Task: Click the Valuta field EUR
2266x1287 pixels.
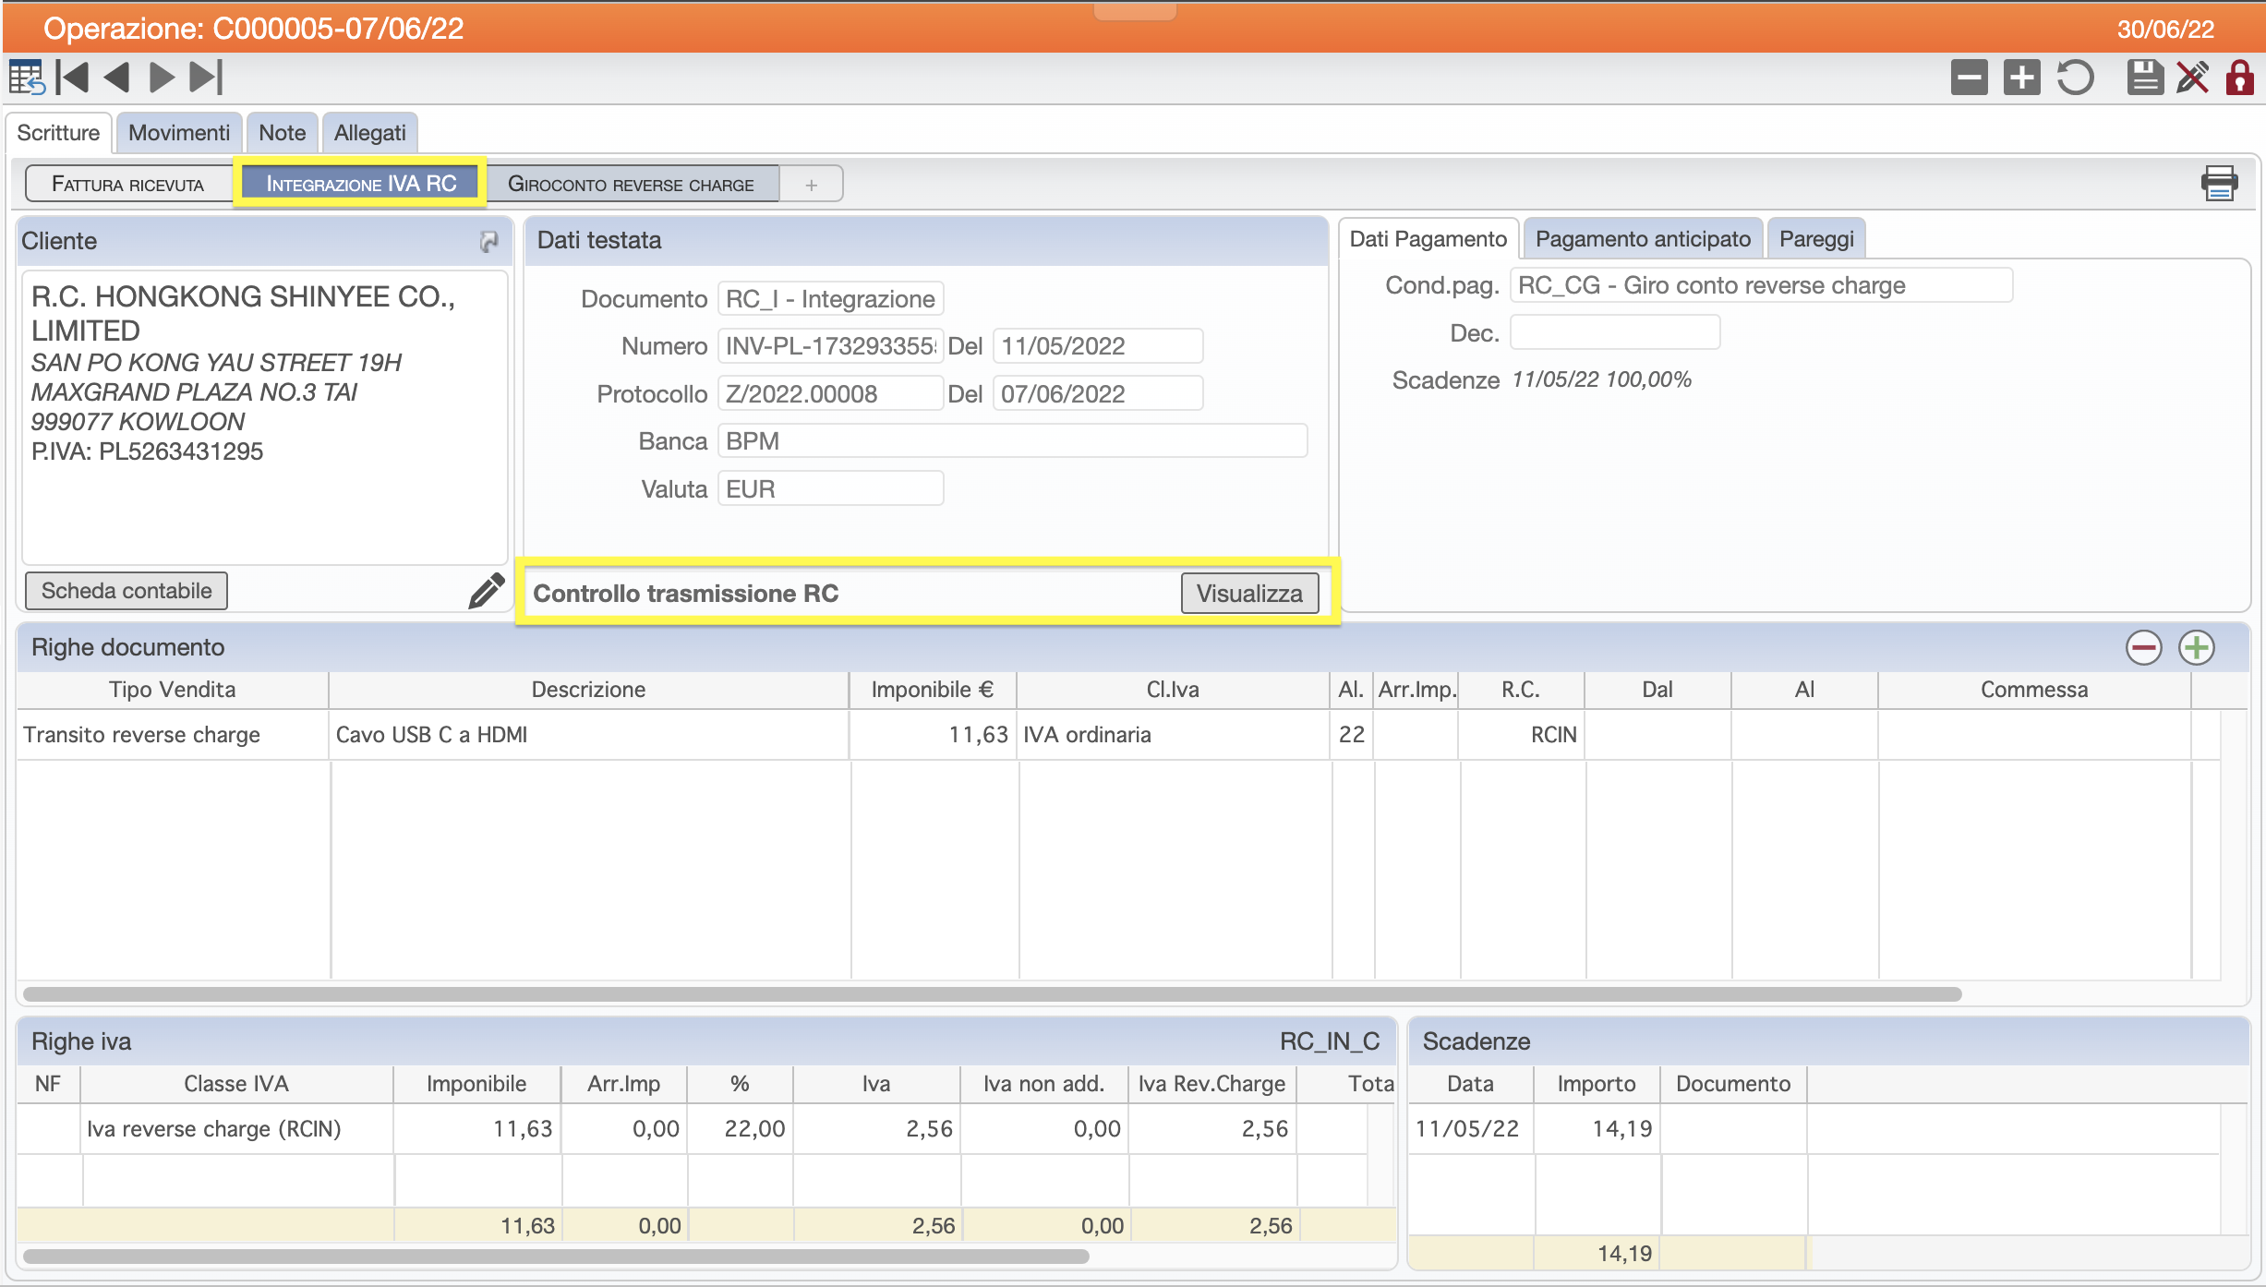Action: tap(830, 489)
